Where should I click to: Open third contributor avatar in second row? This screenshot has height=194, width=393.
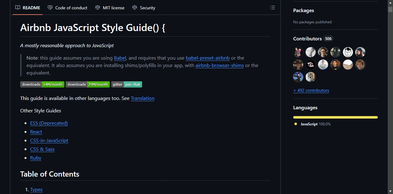pyautogui.click(x=323, y=65)
